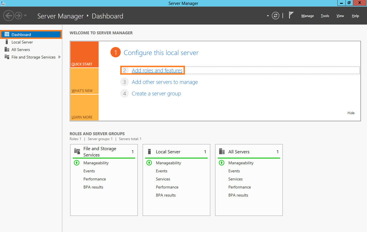The image size is (367, 232).
Task: Expand File and Storage Services arrow
Action: tap(60, 57)
